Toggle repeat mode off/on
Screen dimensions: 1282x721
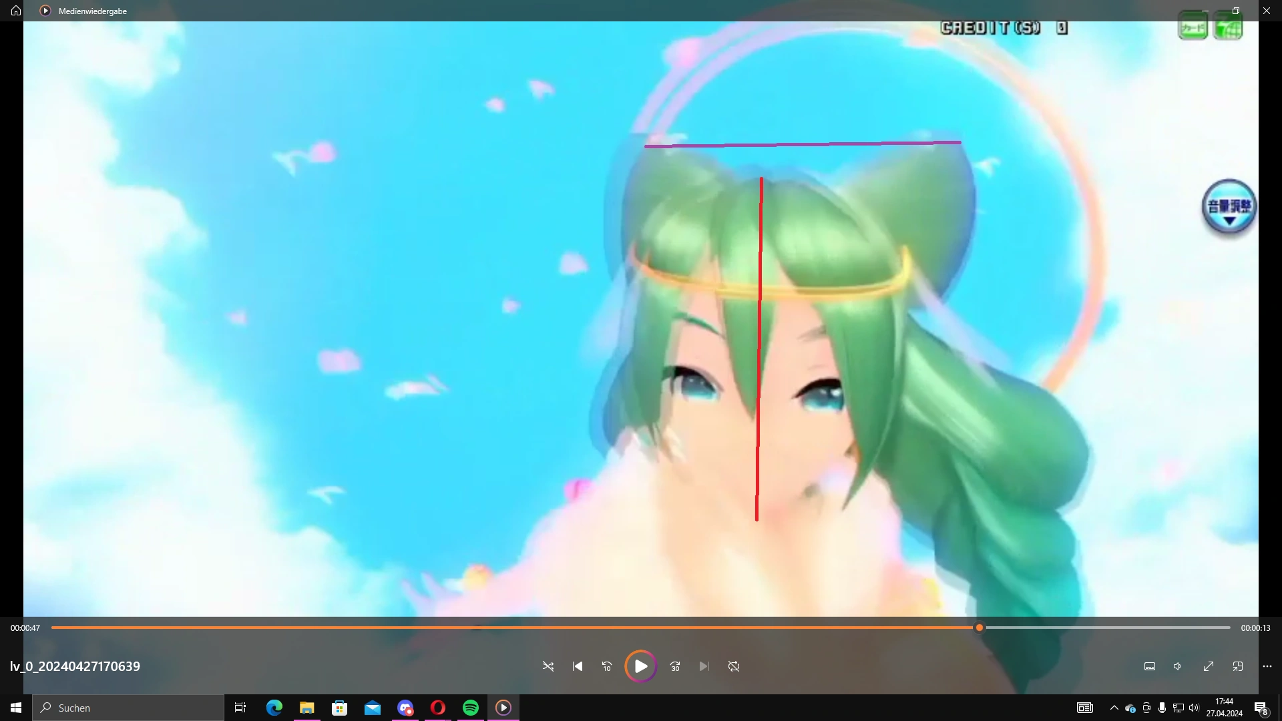(734, 666)
